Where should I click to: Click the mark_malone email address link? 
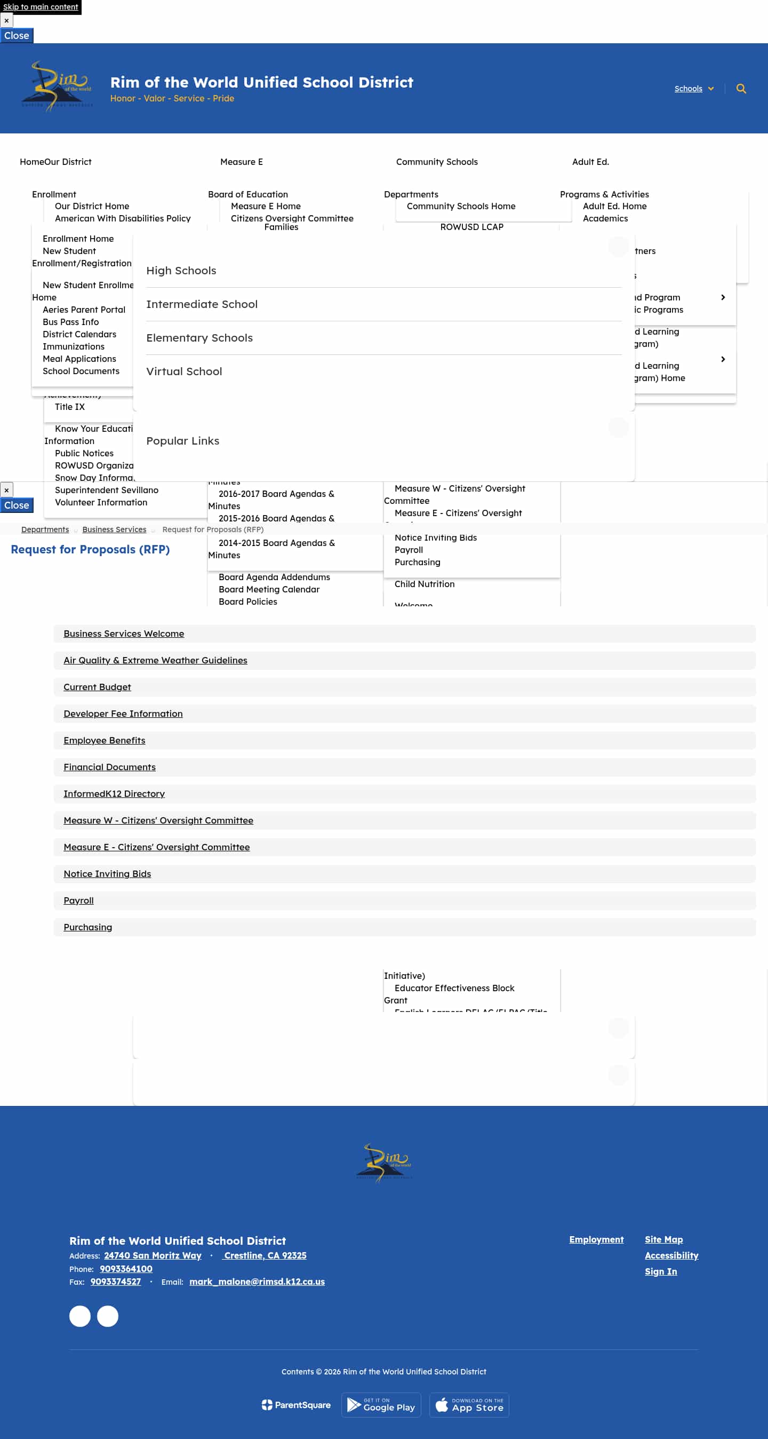point(257,1282)
